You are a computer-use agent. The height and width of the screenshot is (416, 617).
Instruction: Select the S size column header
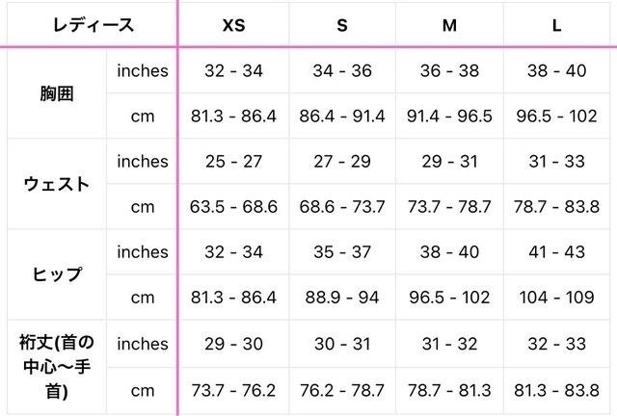pos(341,25)
